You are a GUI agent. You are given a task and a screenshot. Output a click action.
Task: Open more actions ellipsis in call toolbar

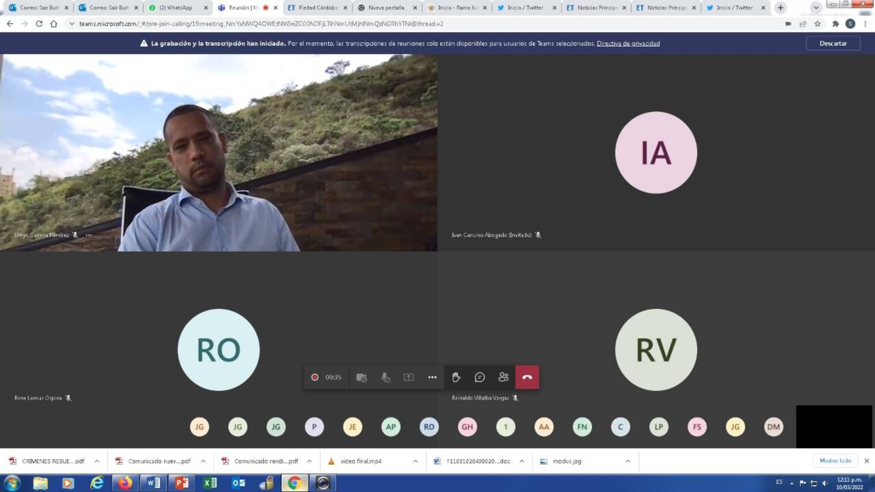coord(432,378)
